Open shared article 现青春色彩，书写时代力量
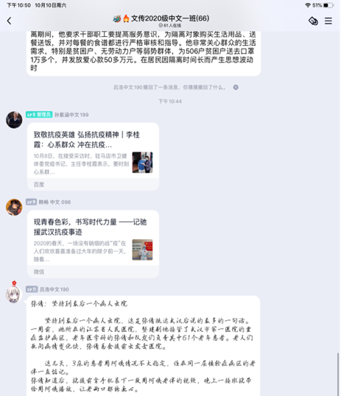Screen dimensions: 341x396 pos(93,244)
